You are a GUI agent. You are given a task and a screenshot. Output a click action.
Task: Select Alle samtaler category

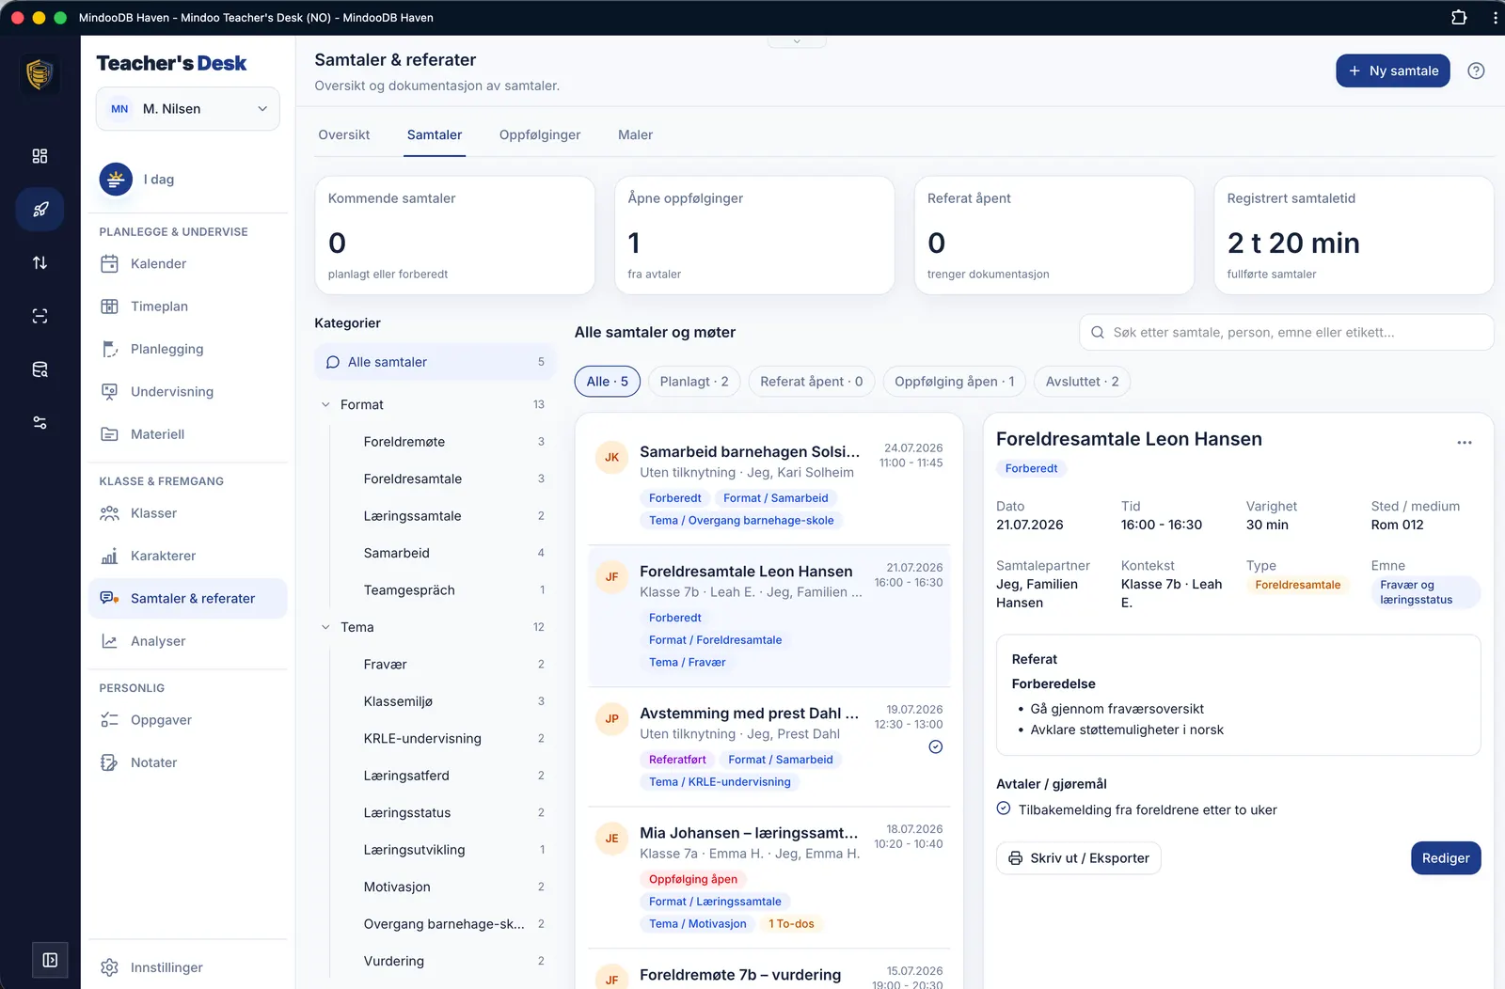coord(435,362)
